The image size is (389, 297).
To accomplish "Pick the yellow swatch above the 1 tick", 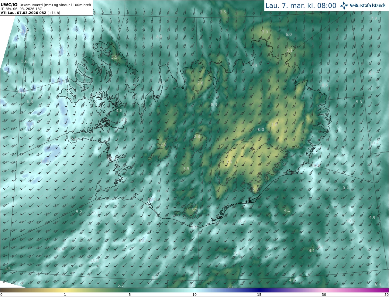I will [x=65, y=290].
